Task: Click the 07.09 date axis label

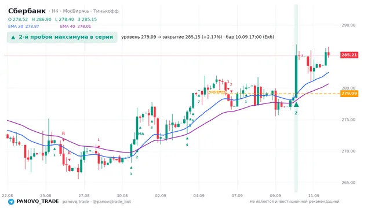Action: 237,195
